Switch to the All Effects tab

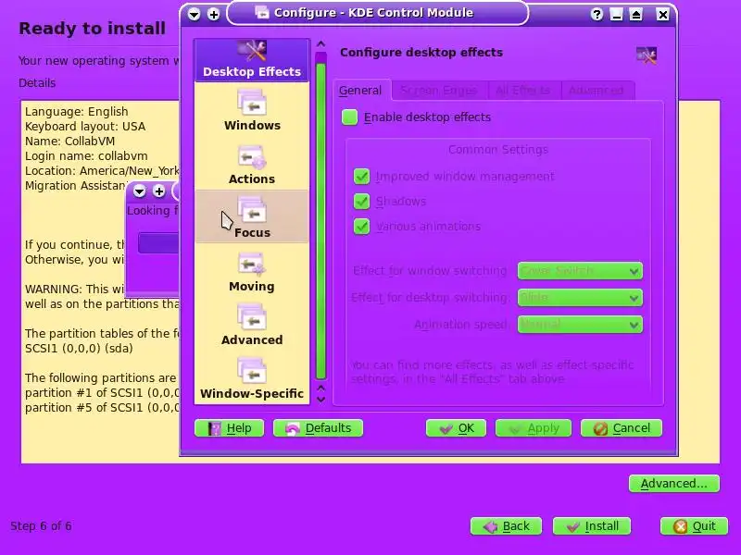[x=523, y=90]
